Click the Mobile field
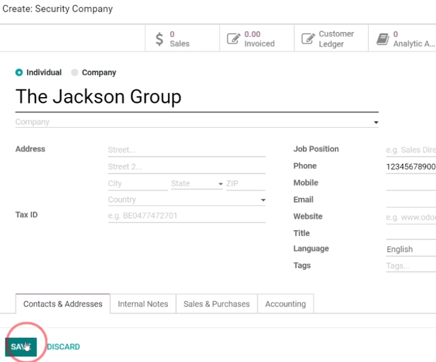436x362 pixels. point(411,184)
